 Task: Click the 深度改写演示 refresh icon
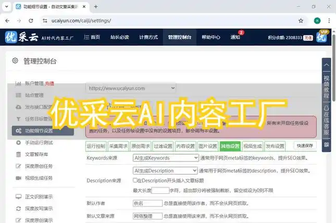[18, 208]
